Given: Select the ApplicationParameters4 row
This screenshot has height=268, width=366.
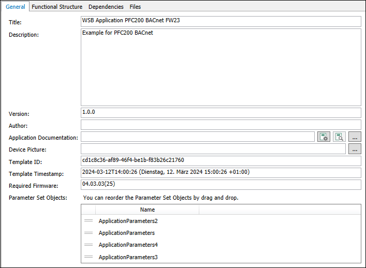Looking at the screenshot, I should click(x=221, y=245).
